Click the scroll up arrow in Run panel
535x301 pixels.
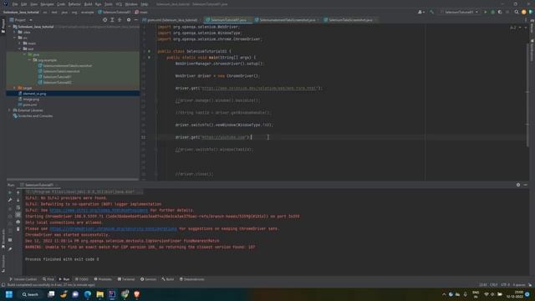pyautogui.click(x=18, y=192)
